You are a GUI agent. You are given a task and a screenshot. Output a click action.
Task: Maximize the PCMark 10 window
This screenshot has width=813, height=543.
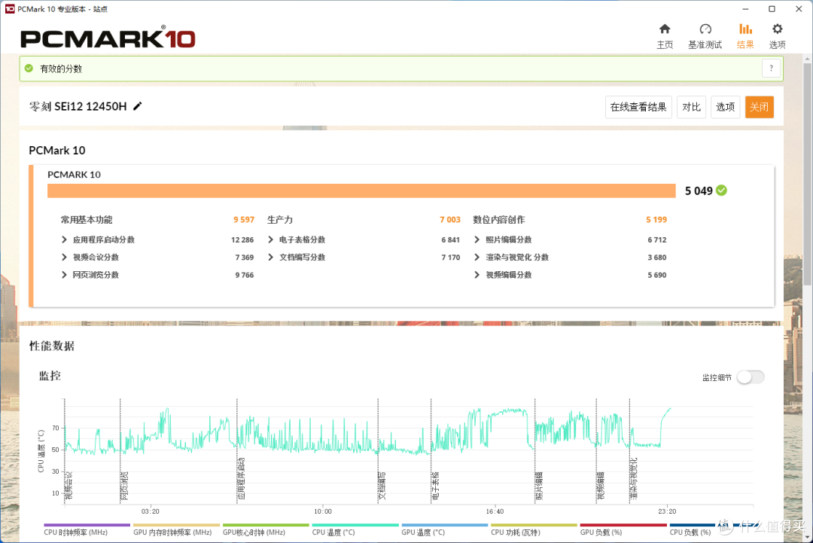[772, 9]
